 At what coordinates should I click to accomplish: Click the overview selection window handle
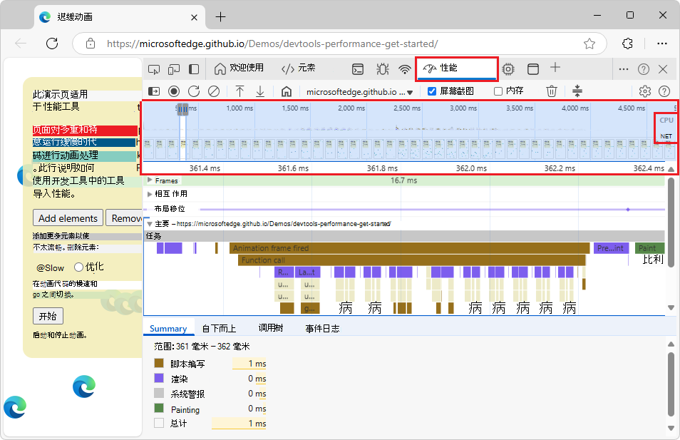[182, 109]
